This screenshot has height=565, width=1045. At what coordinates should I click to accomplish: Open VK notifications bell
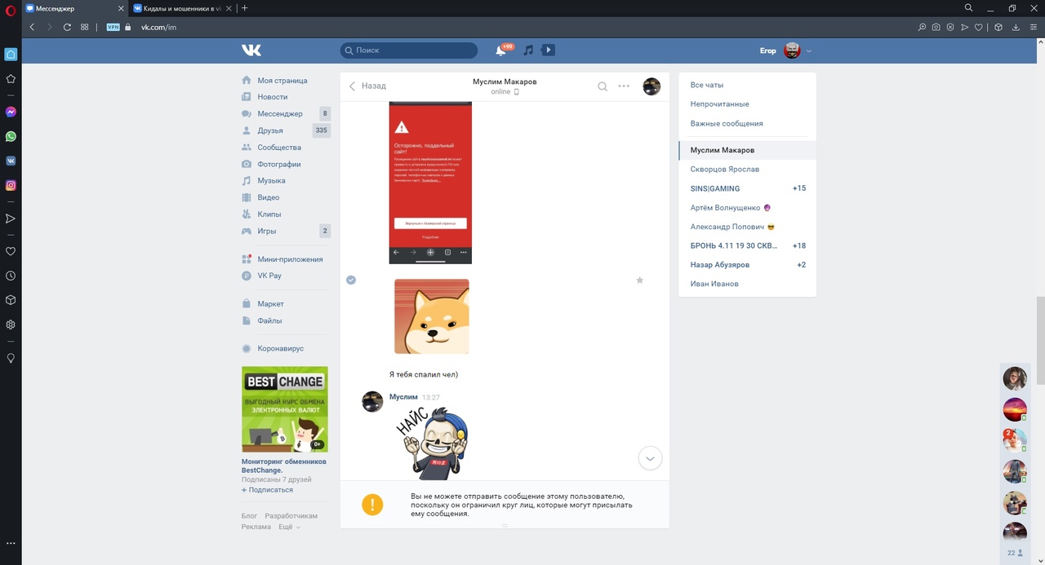[x=500, y=51]
